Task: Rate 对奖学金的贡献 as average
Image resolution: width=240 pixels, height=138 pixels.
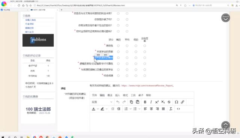Action: [127, 52]
